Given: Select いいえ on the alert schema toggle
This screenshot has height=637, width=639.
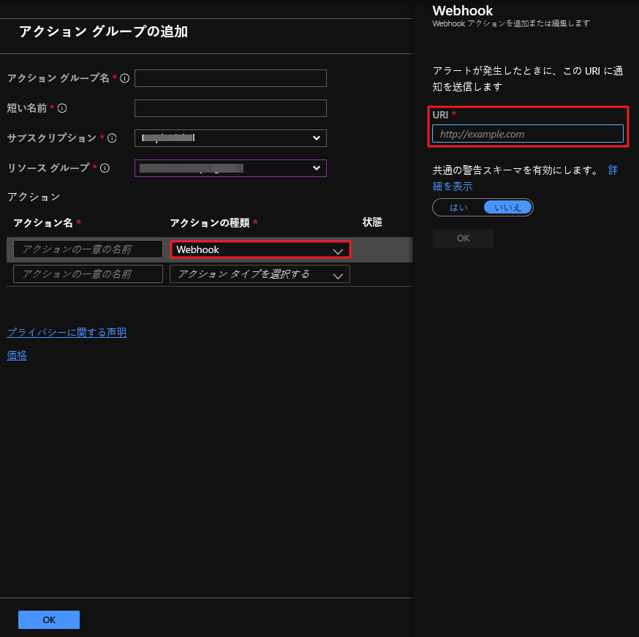Looking at the screenshot, I should click(508, 208).
